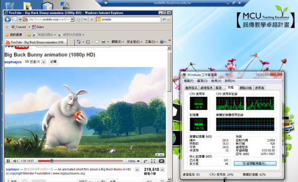Open Task Manager 說明(H) menu
The height and width of the screenshot is (182, 298).
click(230, 81)
